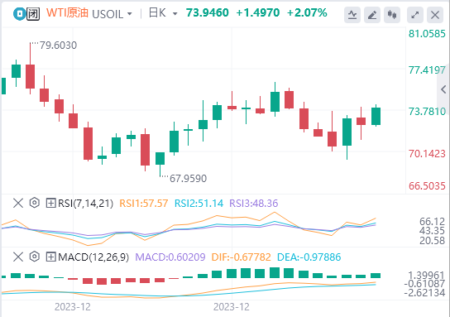
Task: Click DEA:-0.97886 value
Action: 309,257
